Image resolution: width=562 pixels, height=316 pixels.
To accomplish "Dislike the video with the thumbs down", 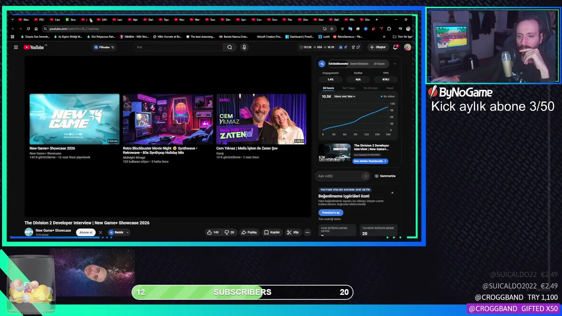I will 229,232.
